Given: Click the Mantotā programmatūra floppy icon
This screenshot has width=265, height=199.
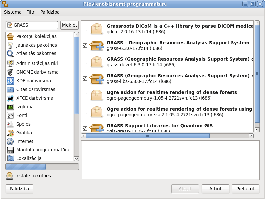Looking at the screenshot, I should [10, 150].
